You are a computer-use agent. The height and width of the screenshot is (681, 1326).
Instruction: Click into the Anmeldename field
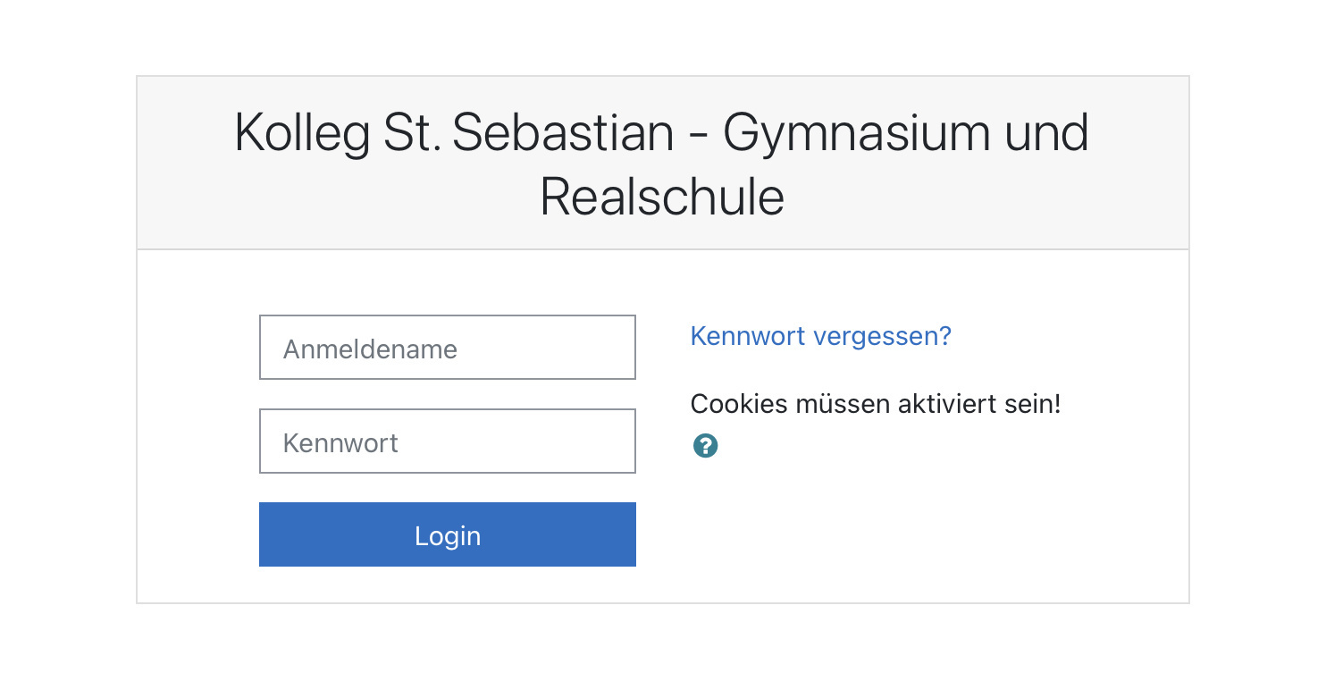pyautogui.click(x=447, y=348)
